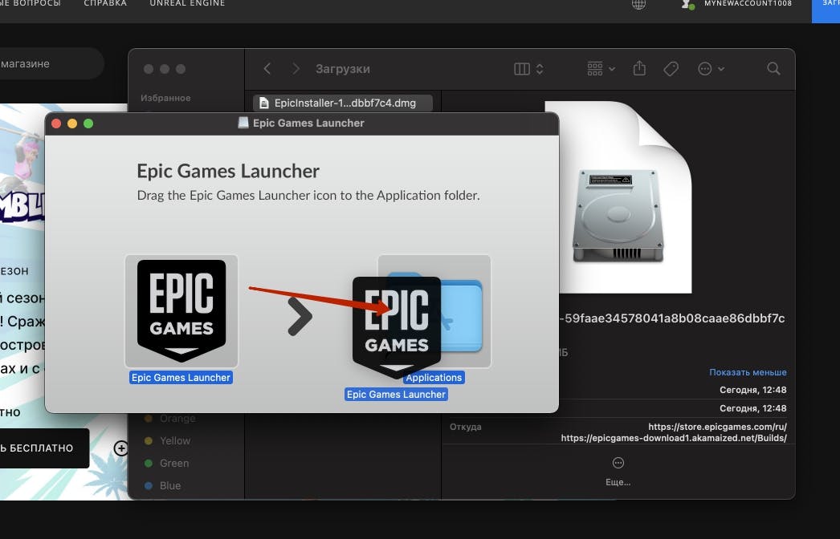Click the akamaized.net download URL text

[x=674, y=438]
